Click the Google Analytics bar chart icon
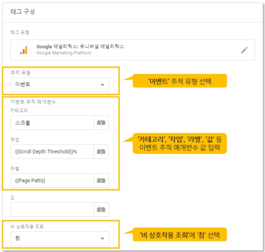 click(24, 50)
